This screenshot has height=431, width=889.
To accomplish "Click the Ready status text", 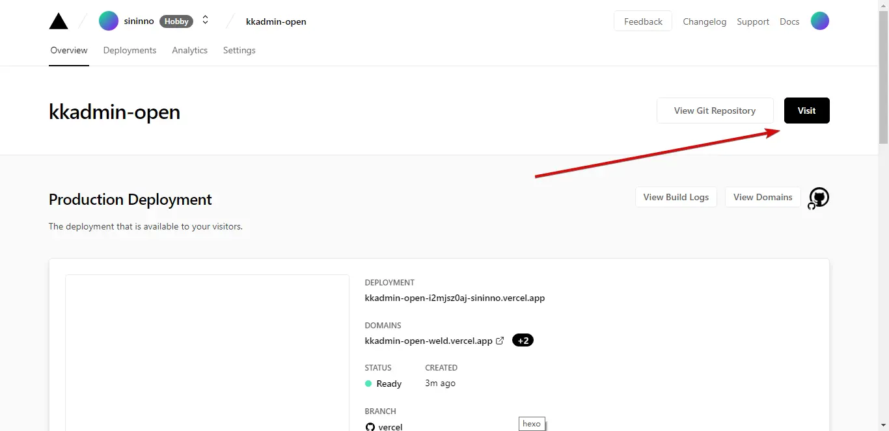I will pyautogui.click(x=389, y=384).
